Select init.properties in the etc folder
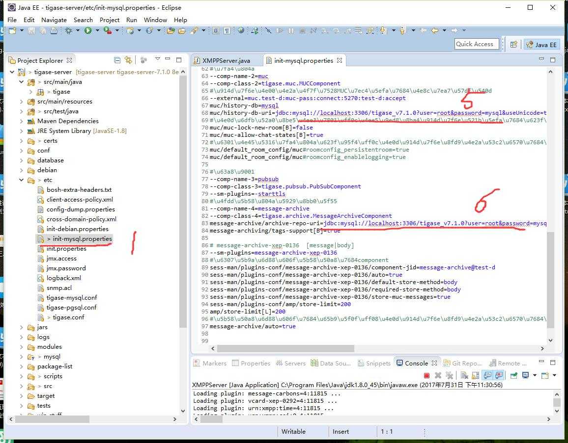The height and width of the screenshot is (443, 568). pyautogui.click(x=66, y=249)
